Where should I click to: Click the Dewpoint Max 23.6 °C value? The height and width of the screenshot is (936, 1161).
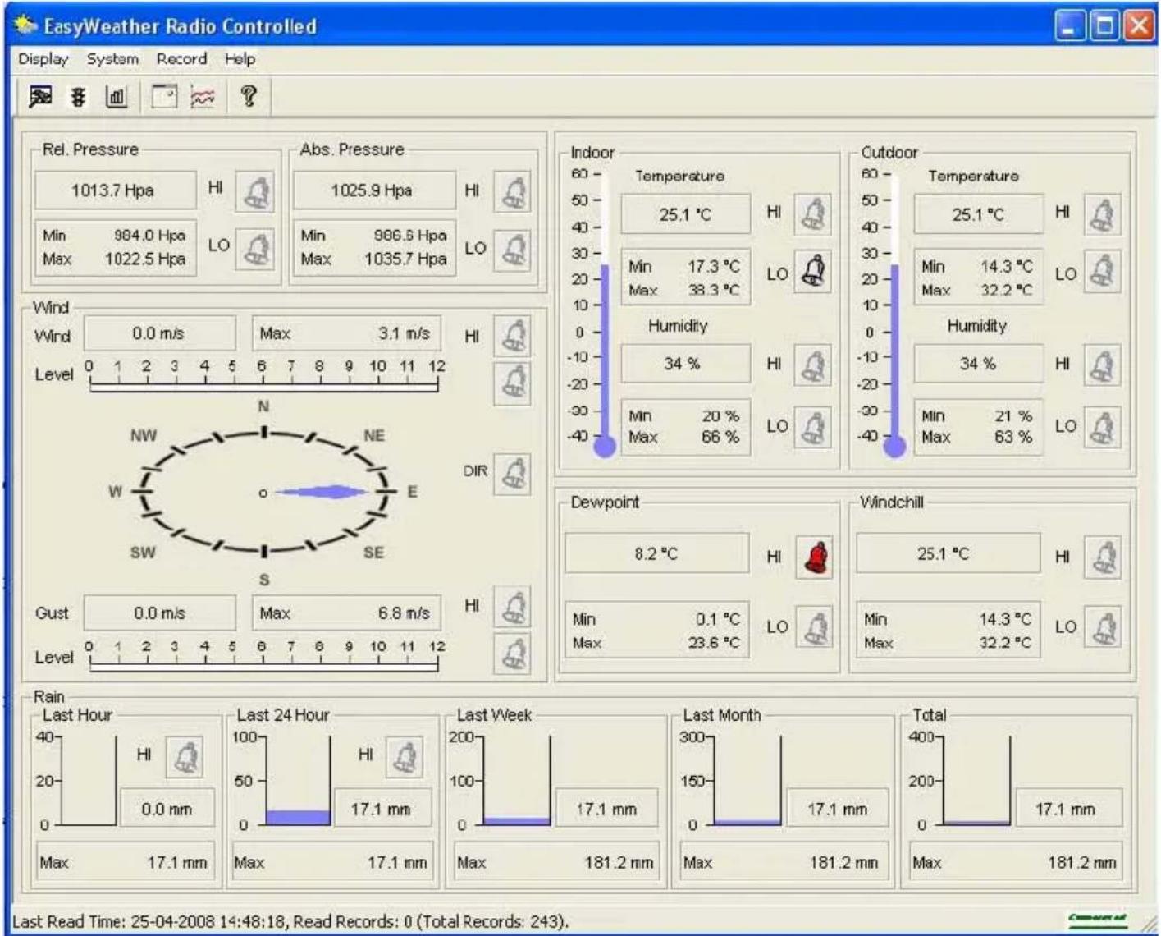[714, 643]
